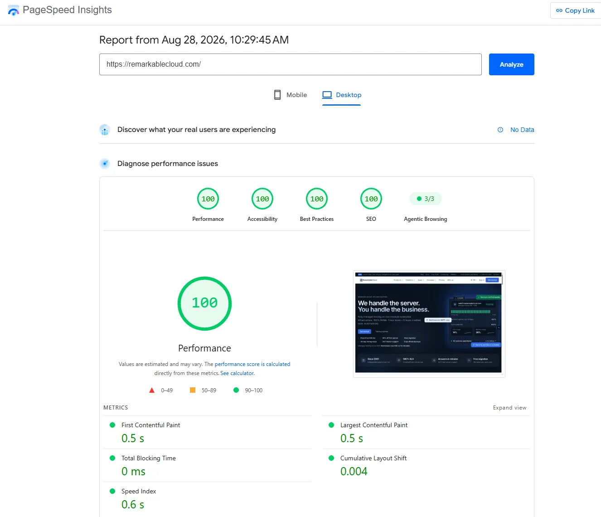Click the green dot beside Total Blocking Time

pyautogui.click(x=112, y=458)
